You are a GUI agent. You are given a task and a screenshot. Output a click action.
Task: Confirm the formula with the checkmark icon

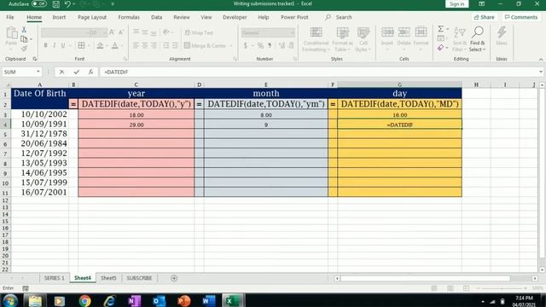[76, 72]
